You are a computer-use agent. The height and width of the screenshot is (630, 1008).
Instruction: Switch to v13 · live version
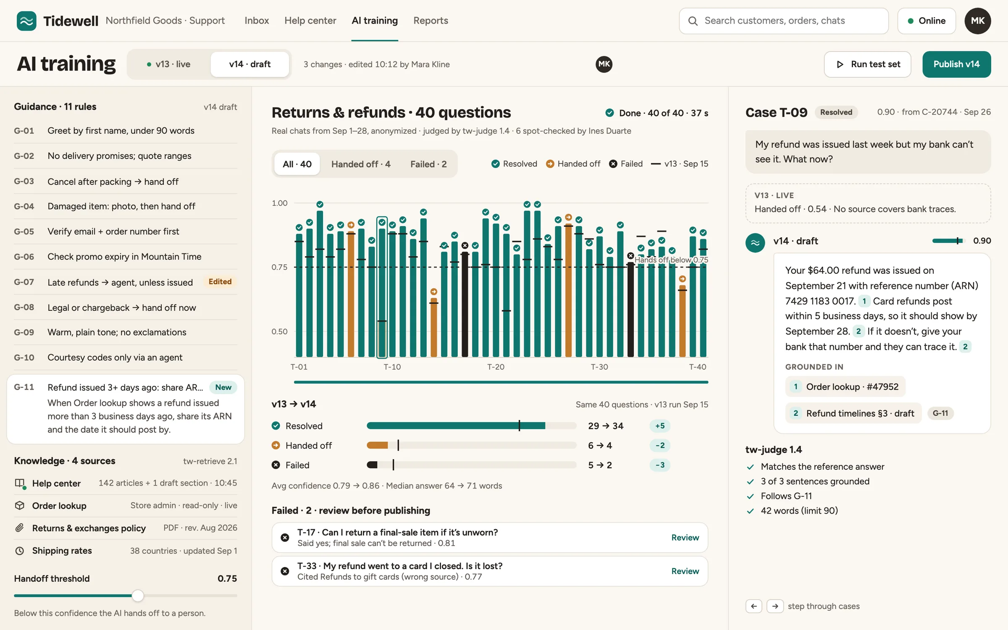point(169,64)
